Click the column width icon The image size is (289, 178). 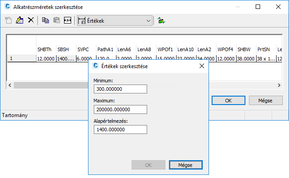coord(68,20)
